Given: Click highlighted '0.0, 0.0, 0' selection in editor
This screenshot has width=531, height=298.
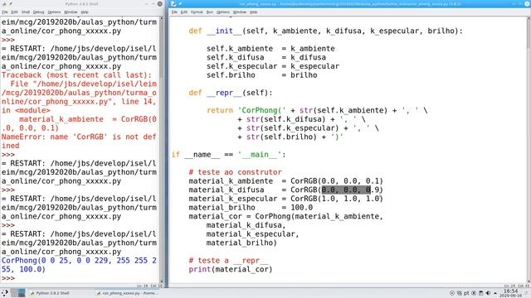Looking at the screenshot, I should 346,190.
